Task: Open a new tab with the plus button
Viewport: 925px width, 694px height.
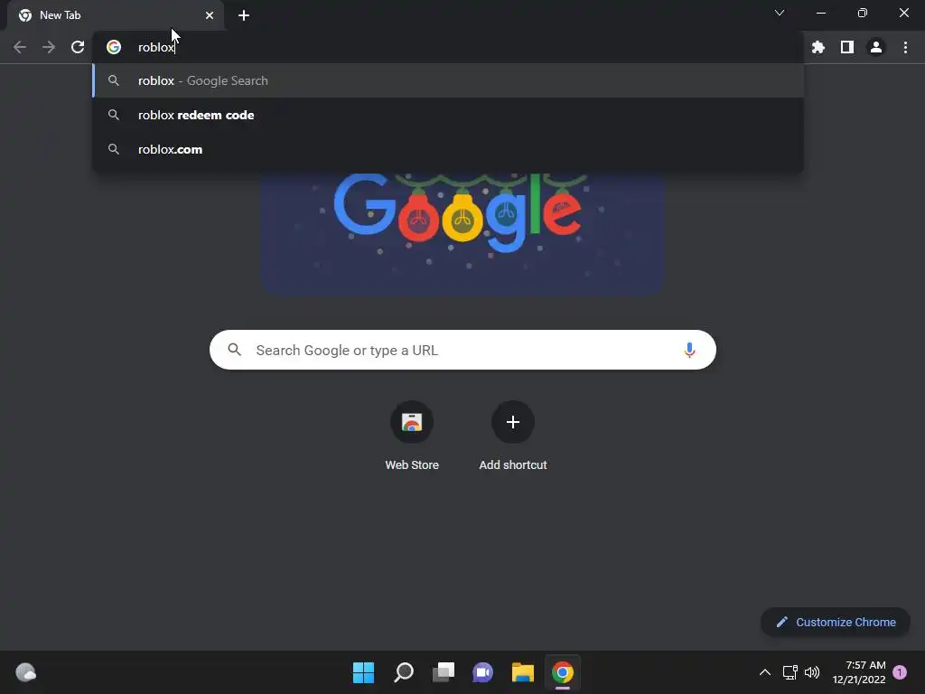Action: [244, 15]
